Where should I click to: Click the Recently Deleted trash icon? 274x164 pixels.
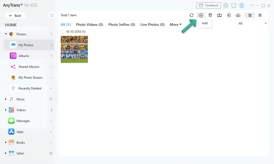tap(13, 88)
